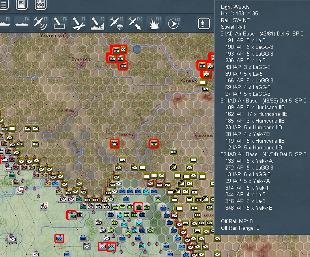Click 185 IAP 6 x Hurricane IIB row
Image resolution: width=310 pixels, height=257 pixels.
tap(255, 121)
